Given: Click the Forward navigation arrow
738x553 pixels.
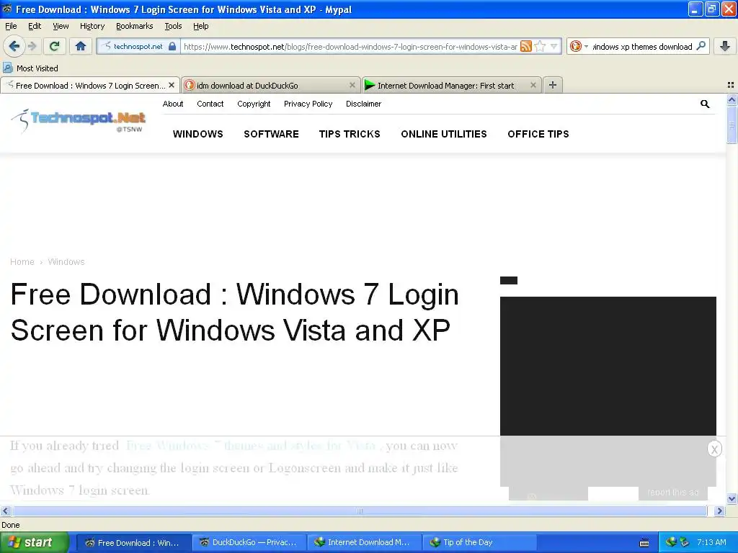Looking at the screenshot, I should [x=32, y=46].
